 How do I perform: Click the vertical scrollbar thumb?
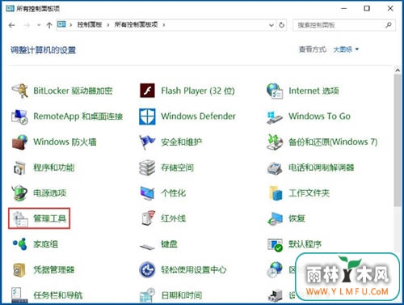tap(398, 140)
